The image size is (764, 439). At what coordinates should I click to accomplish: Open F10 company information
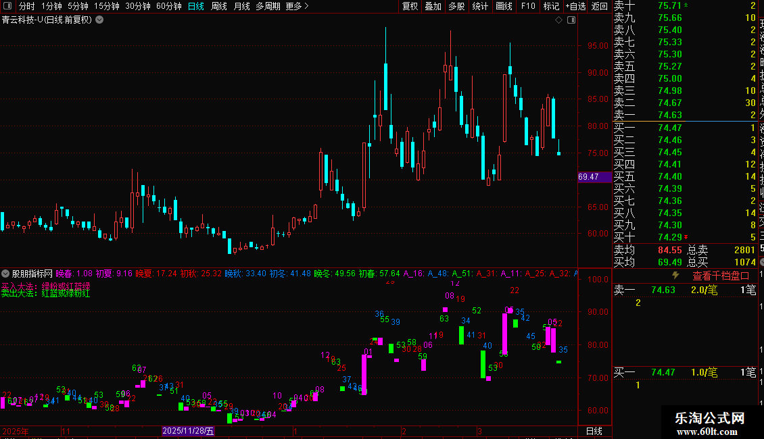point(527,6)
